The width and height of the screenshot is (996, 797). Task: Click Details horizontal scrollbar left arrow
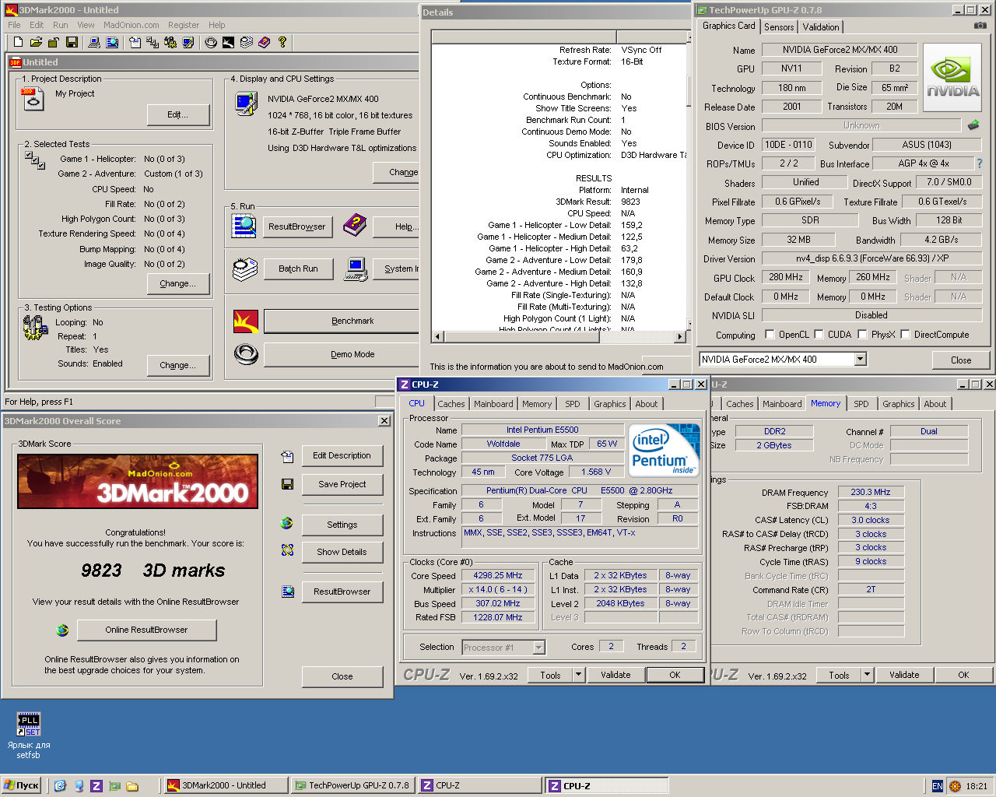438,336
